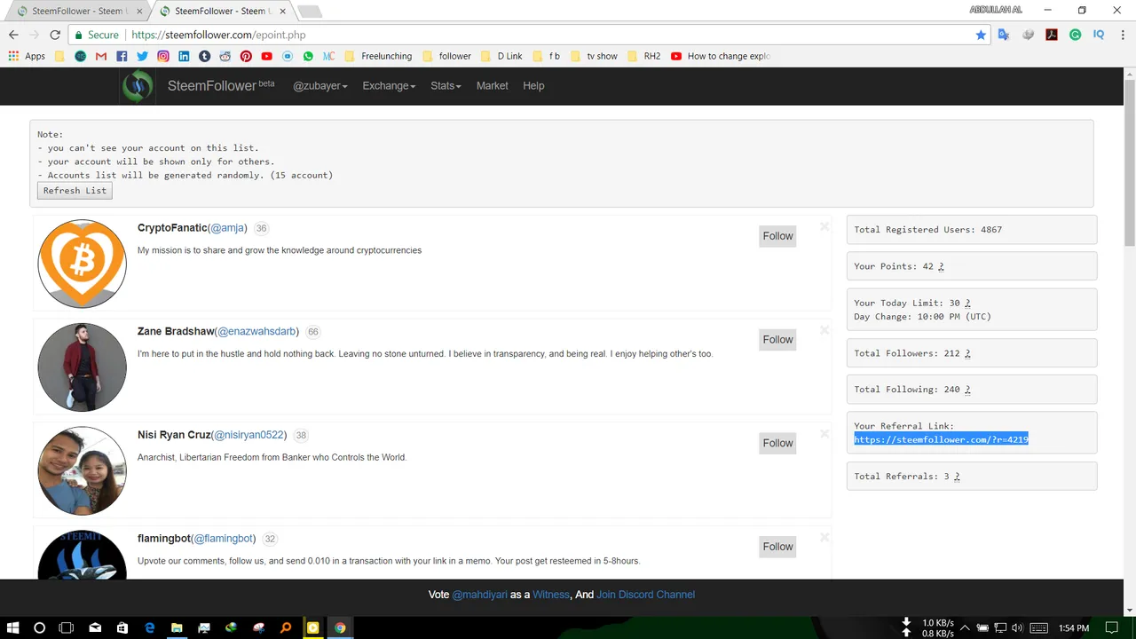1136x639 pixels.
Task: Open the follower bookmark folder
Action: (x=446, y=56)
